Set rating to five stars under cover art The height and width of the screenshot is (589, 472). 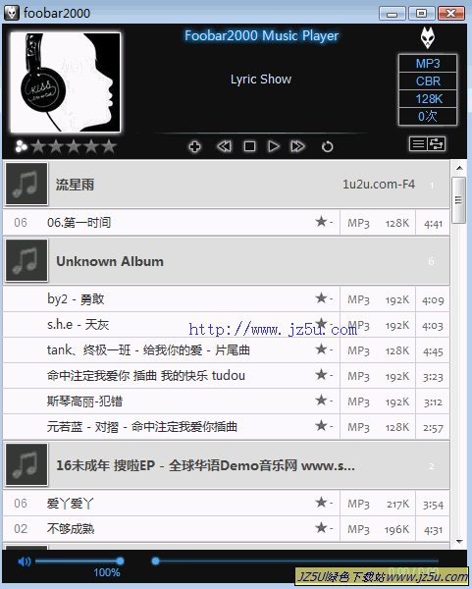point(109,146)
